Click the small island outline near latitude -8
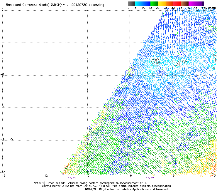Screen dimensions: 217x191 click(x=12, y=139)
